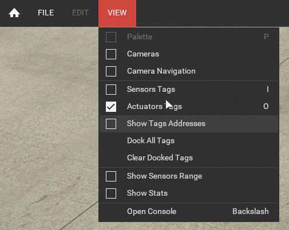Enable the Cameras checkbox
Image resolution: width=289 pixels, height=230 pixels.
(x=111, y=54)
